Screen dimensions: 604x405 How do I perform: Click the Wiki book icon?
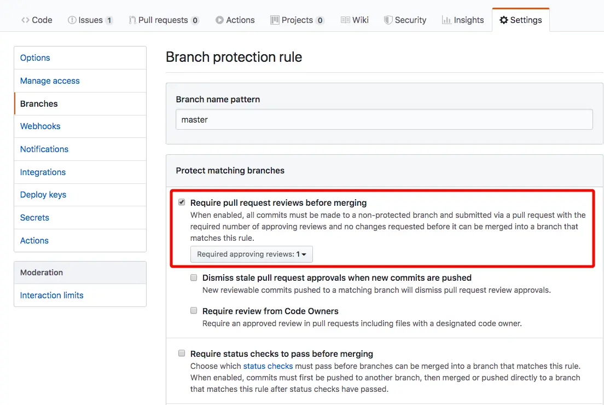click(x=345, y=20)
